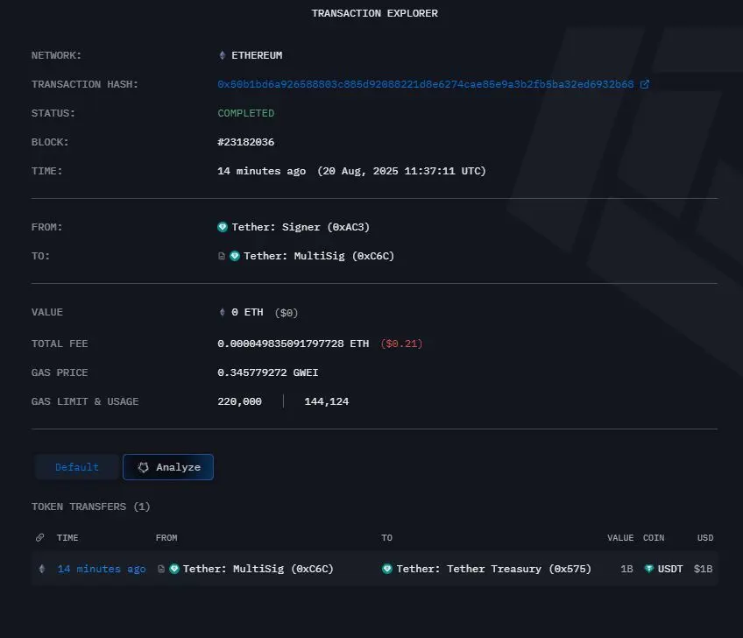Open transaction hash external link icon

[645, 84]
